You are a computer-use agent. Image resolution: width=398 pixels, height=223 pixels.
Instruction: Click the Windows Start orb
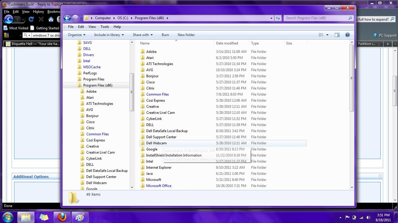click(8, 217)
